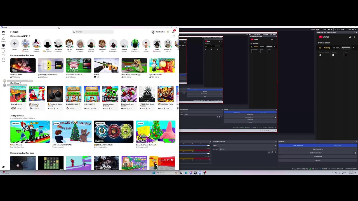Open the Avatar section in Roblox sidebar
358x201 pixels.
[x=3, y=46]
